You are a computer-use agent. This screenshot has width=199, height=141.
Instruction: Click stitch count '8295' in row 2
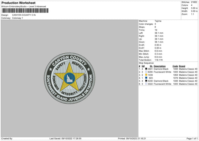tap(150, 72)
